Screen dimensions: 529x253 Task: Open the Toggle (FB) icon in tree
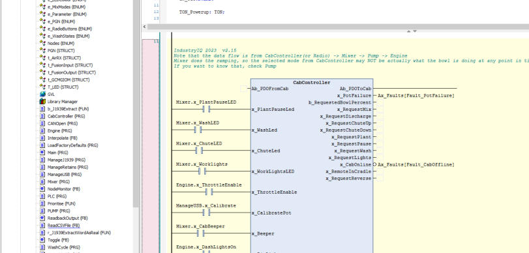tap(42, 240)
